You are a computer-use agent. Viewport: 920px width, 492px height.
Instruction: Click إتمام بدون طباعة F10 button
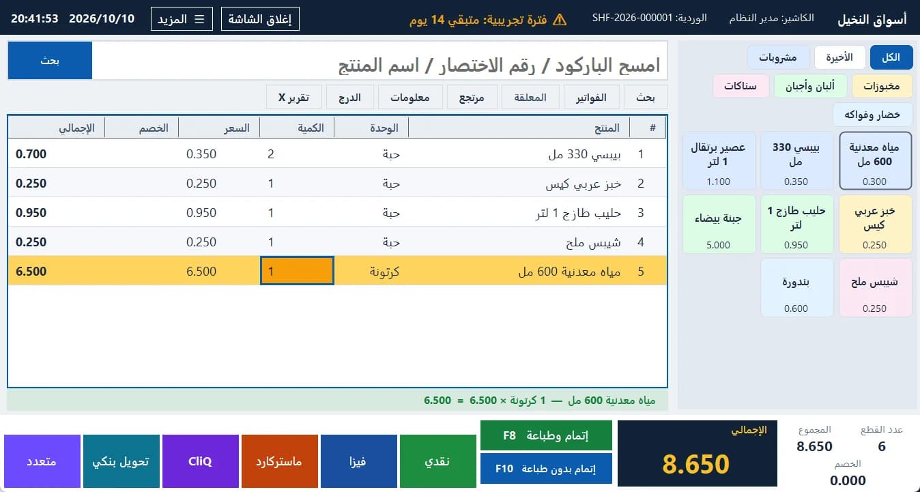(546, 469)
